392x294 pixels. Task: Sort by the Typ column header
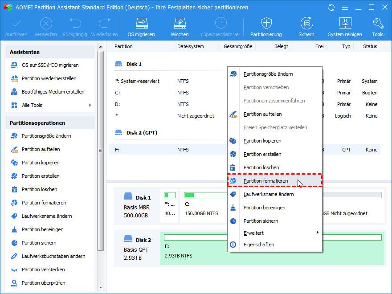346,46
